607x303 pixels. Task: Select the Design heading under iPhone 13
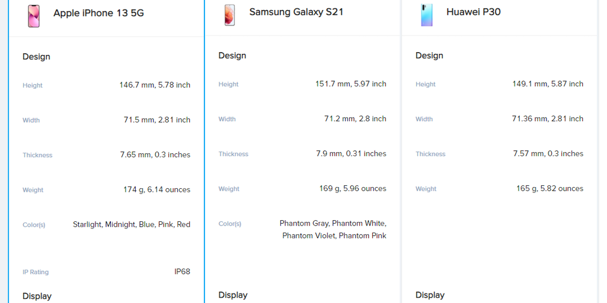point(36,57)
